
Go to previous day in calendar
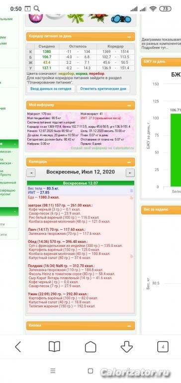[31, 173]
